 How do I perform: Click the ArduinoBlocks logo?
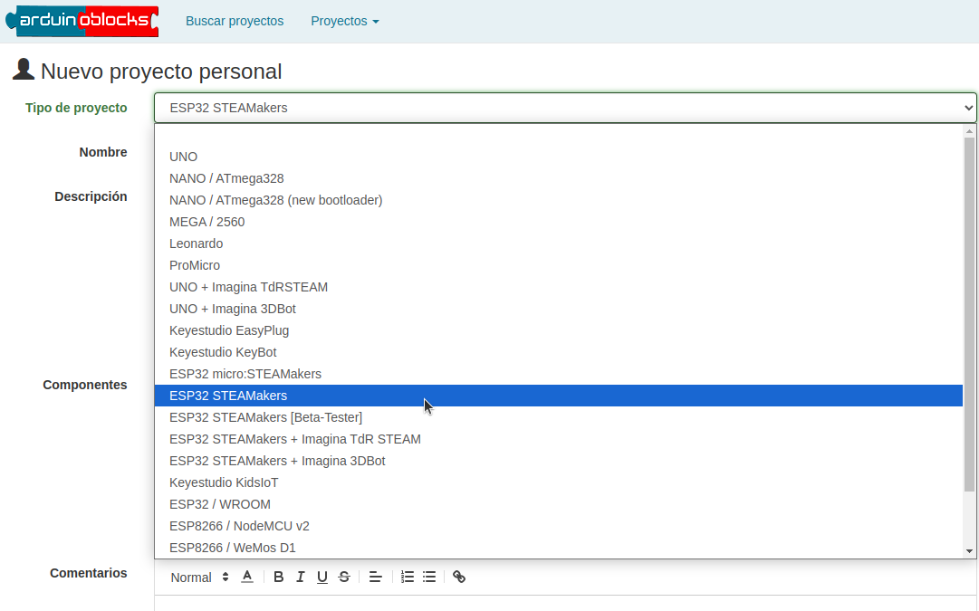82,21
